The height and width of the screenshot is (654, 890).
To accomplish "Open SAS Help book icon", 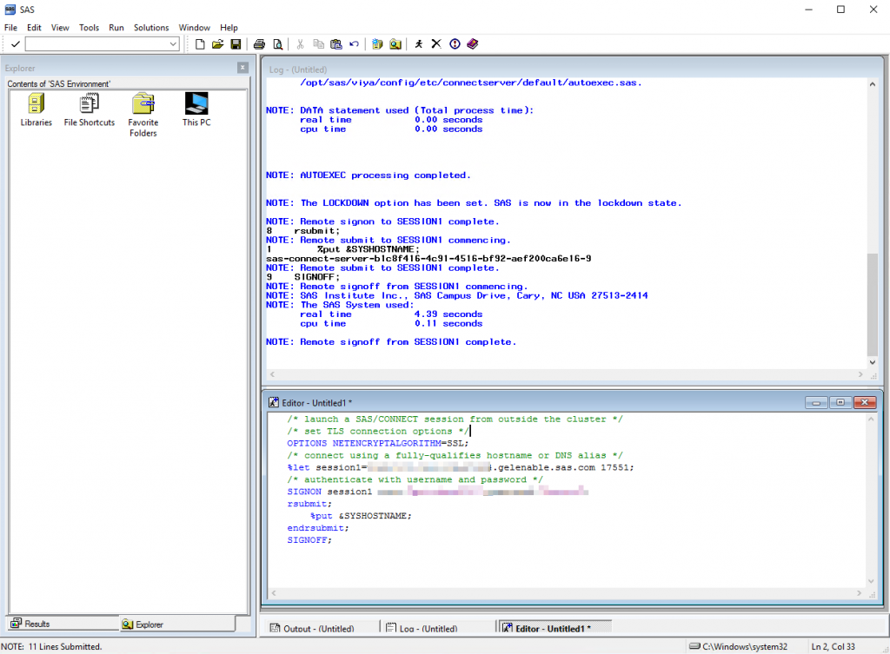I will pos(472,44).
